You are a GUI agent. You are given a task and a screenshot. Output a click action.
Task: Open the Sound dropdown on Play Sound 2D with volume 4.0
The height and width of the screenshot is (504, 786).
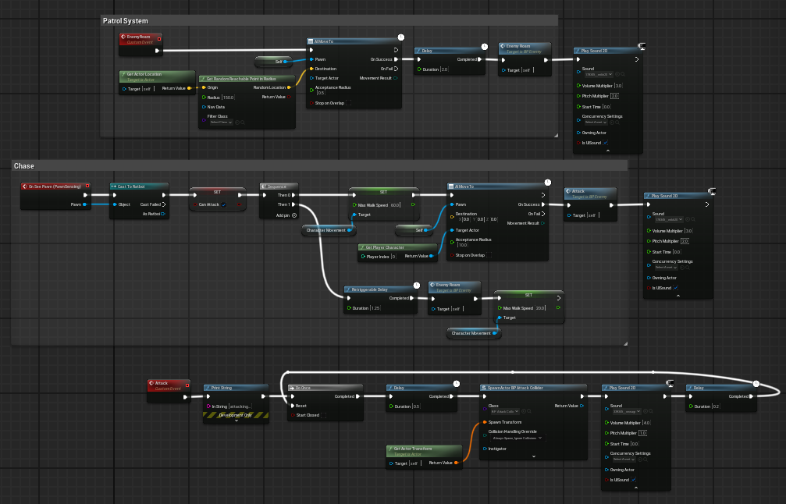[x=627, y=411]
